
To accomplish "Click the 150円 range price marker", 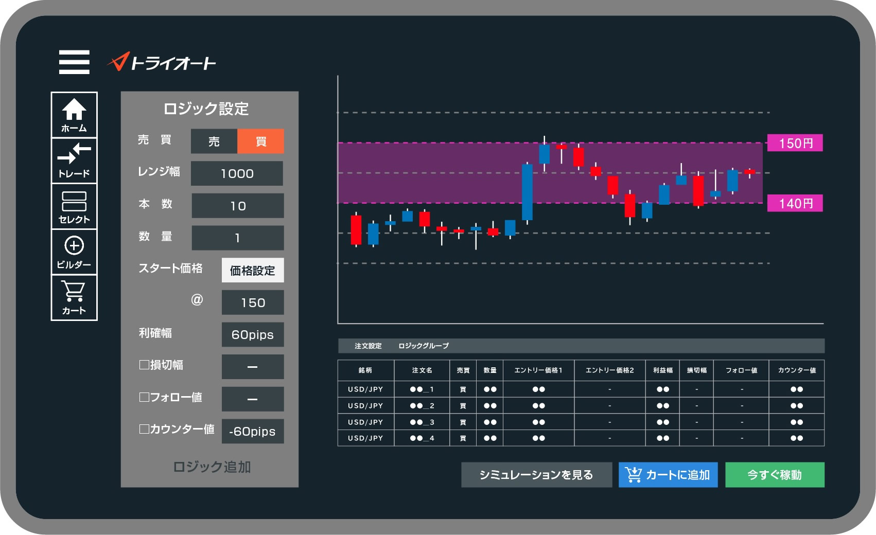I will click(x=795, y=143).
